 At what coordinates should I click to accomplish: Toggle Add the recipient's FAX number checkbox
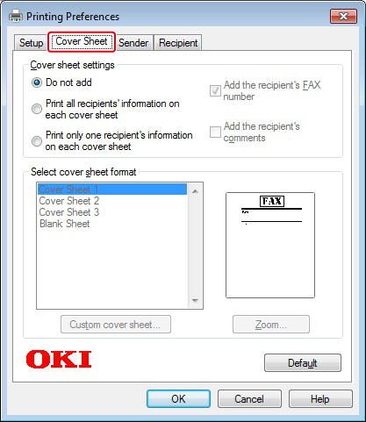(x=215, y=90)
